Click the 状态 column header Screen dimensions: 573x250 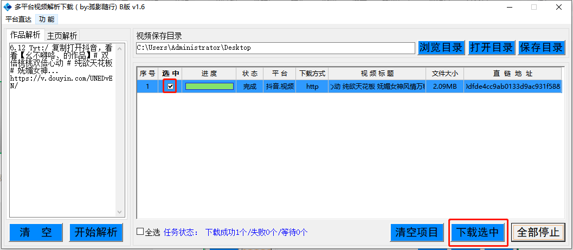(249, 74)
